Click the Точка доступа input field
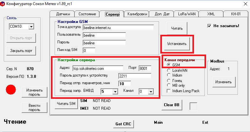Image resolution: width=250 pixels, height=132 pixels. coord(118,28)
